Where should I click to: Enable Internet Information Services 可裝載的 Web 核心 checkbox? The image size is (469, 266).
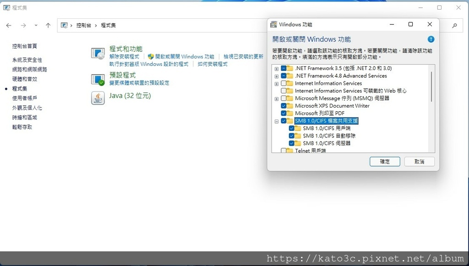[284, 91]
